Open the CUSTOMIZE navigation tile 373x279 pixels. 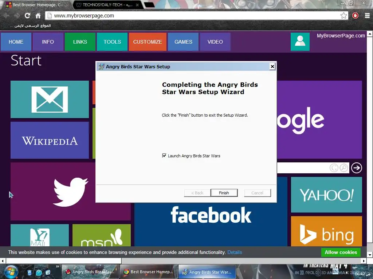tap(148, 42)
